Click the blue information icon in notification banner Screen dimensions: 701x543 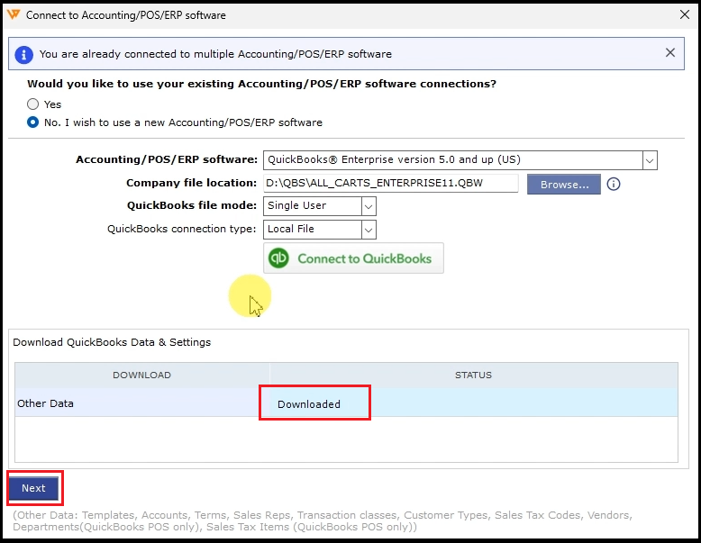pyautogui.click(x=24, y=54)
